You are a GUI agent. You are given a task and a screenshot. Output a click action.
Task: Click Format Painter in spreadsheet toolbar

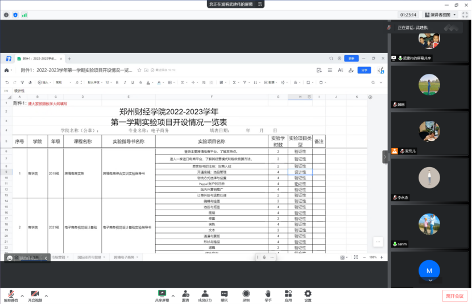pyautogui.click(x=22, y=82)
